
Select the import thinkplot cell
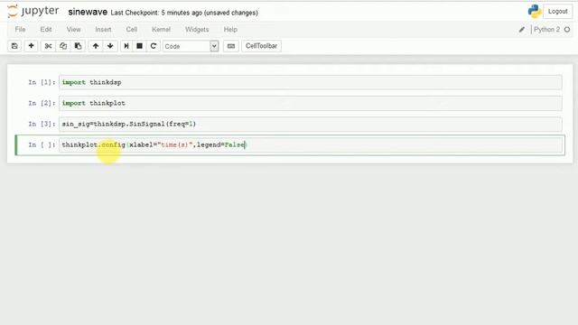pos(311,103)
